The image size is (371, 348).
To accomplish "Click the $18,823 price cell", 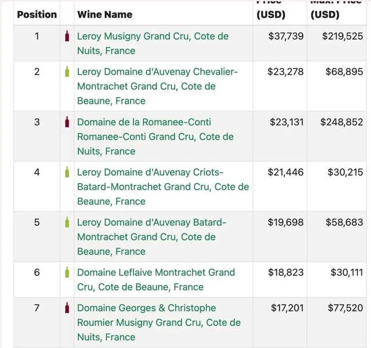I will pos(286,273).
